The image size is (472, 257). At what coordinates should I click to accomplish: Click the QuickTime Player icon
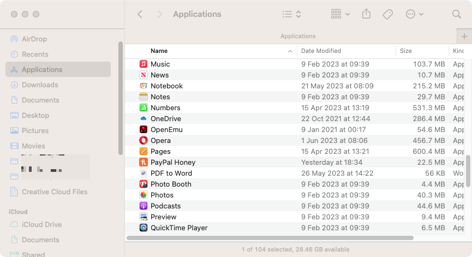tap(144, 228)
